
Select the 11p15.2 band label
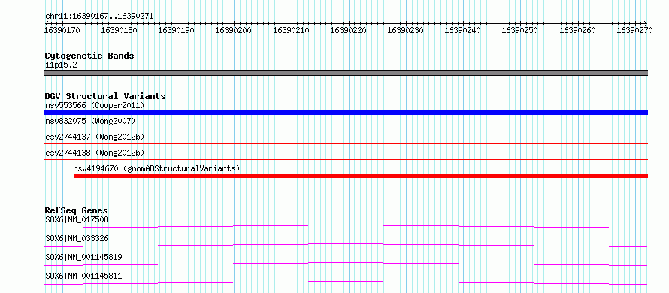(x=61, y=65)
